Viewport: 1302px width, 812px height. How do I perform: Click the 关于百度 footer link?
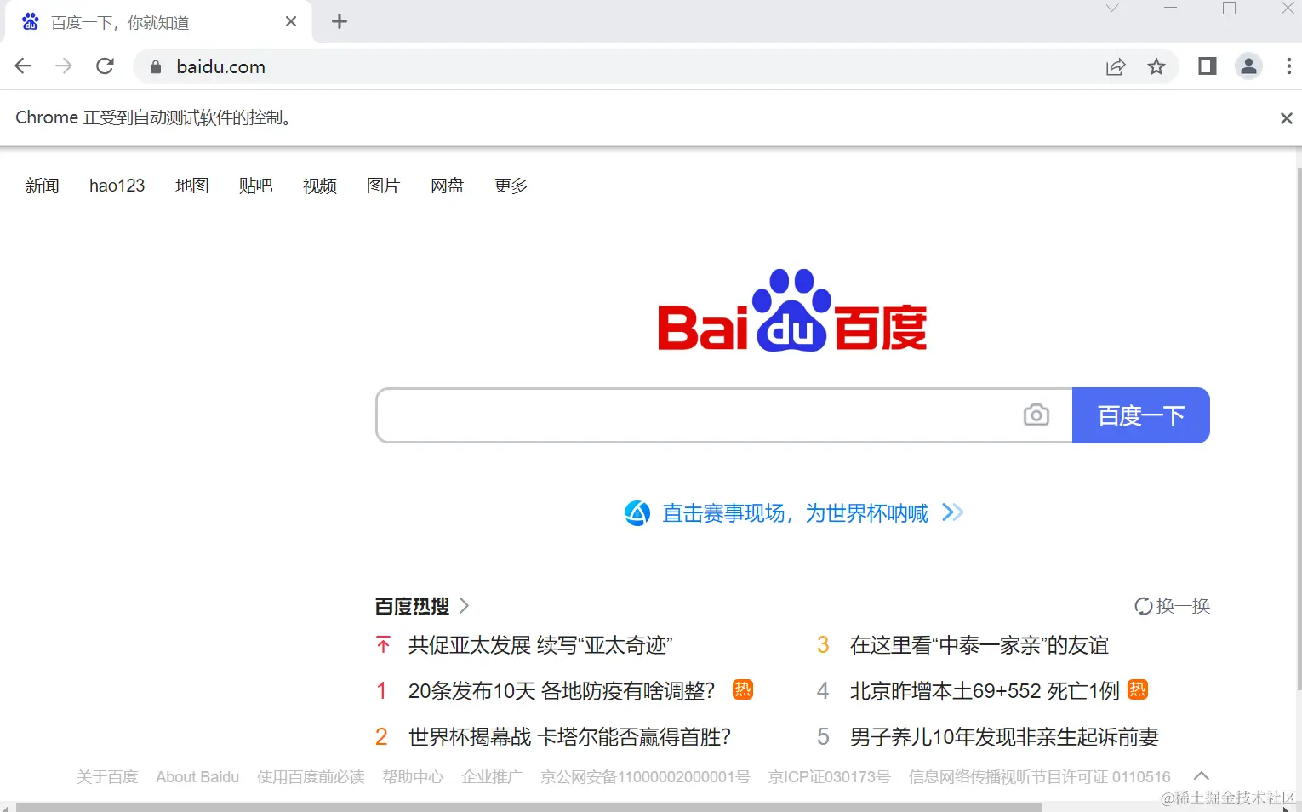[x=107, y=776]
